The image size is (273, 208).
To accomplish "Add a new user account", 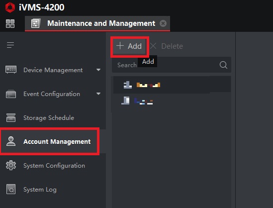I will pos(130,46).
